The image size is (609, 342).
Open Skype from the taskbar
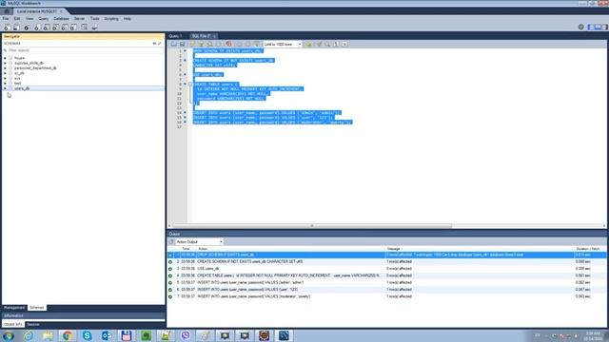[x=87, y=335]
